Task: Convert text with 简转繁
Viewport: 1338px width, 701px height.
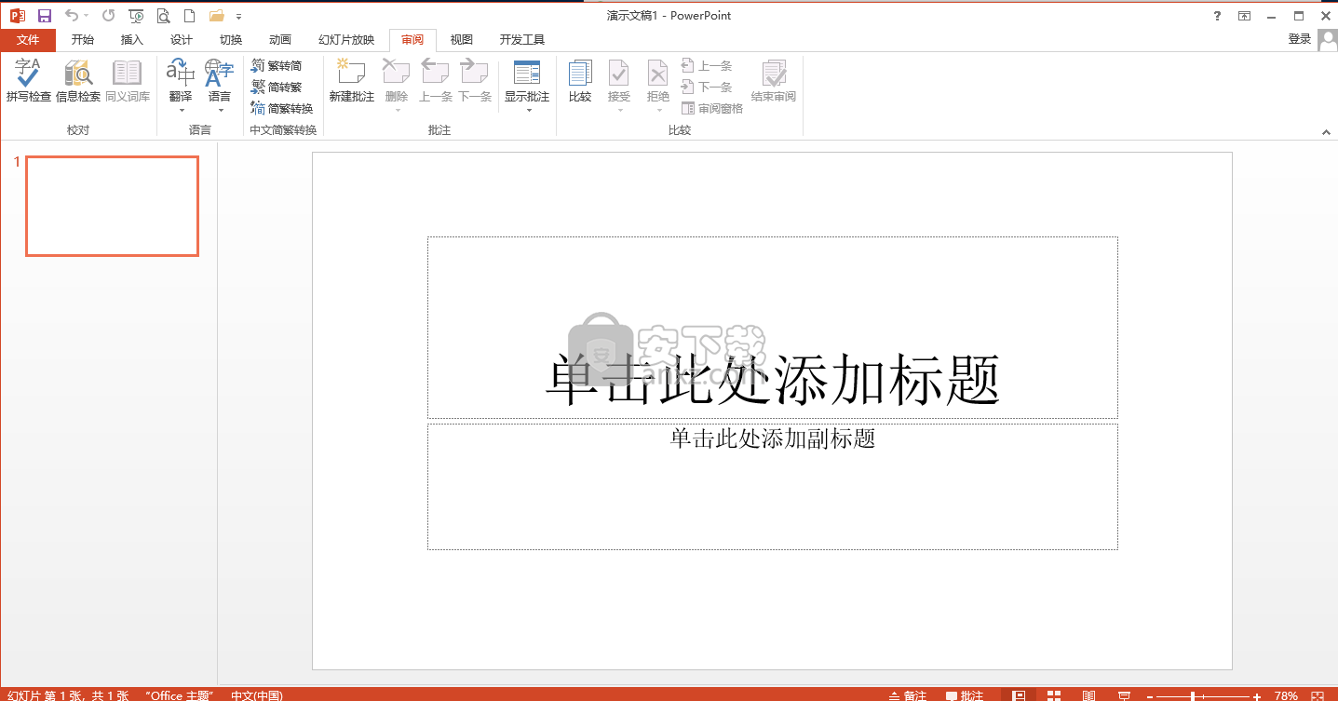Action: pos(277,88)
